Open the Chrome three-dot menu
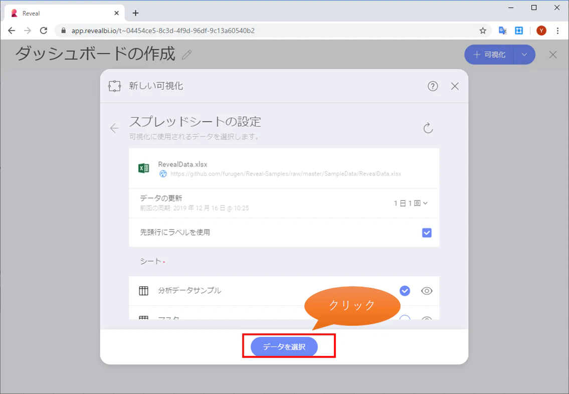 (558, 31)
